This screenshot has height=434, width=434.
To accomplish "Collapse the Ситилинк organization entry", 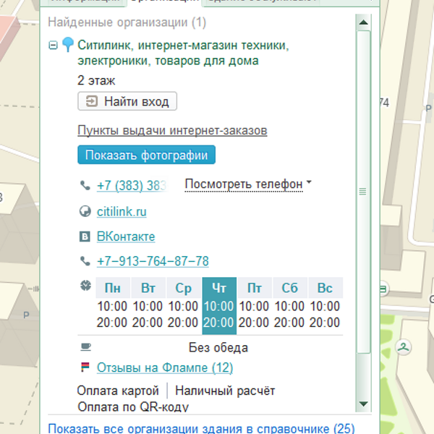I will pyautogui.click(x=53, y=45).
